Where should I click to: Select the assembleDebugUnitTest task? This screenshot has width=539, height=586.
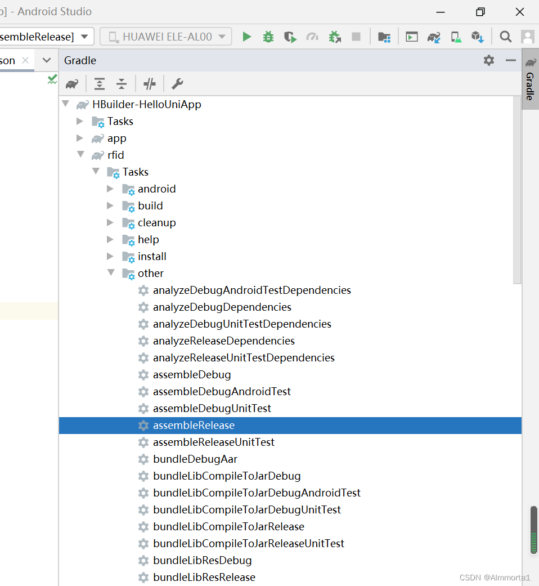[212, 408]
